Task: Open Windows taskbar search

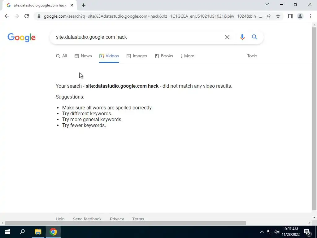Action: pyautogui.click(x=22, y=232)
